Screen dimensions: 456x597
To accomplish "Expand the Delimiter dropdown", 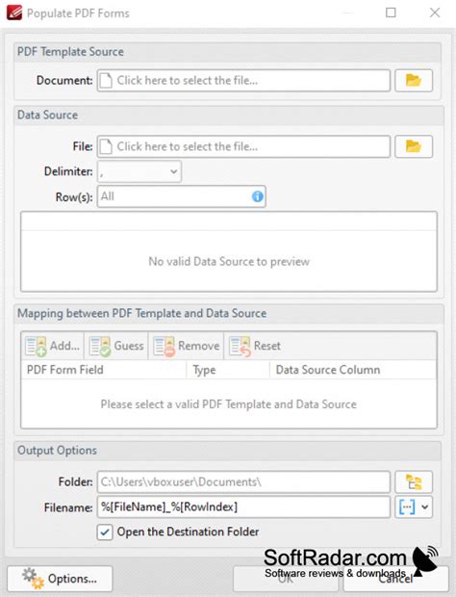I will pyautogui.click(x=139, y=171).
